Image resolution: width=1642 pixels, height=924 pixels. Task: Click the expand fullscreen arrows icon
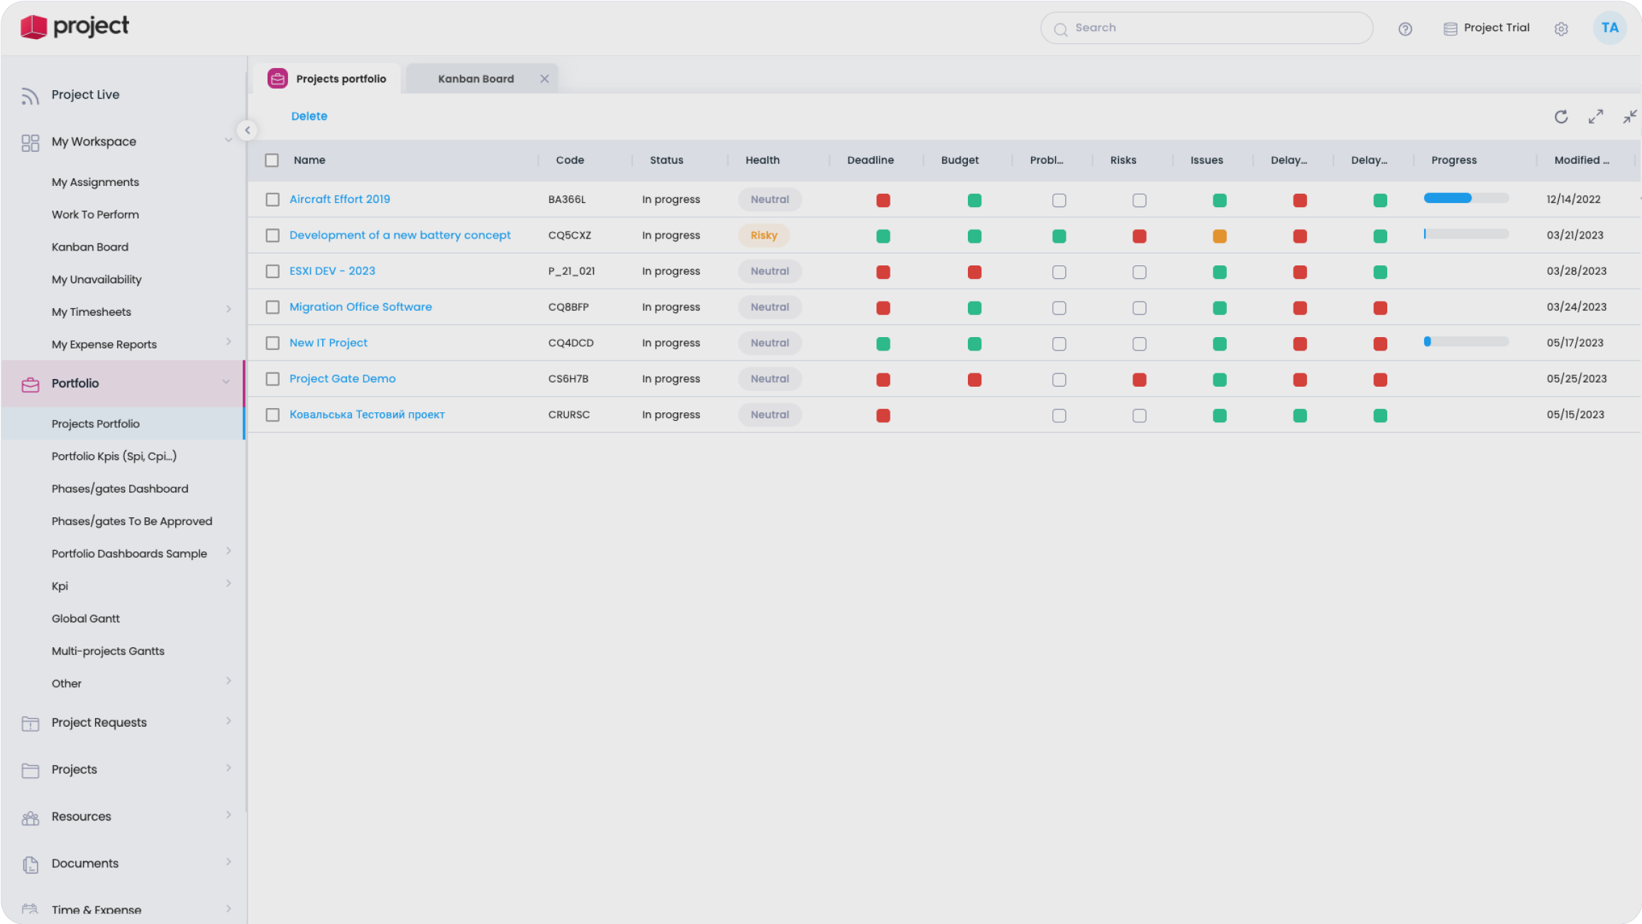(1595, 116)
